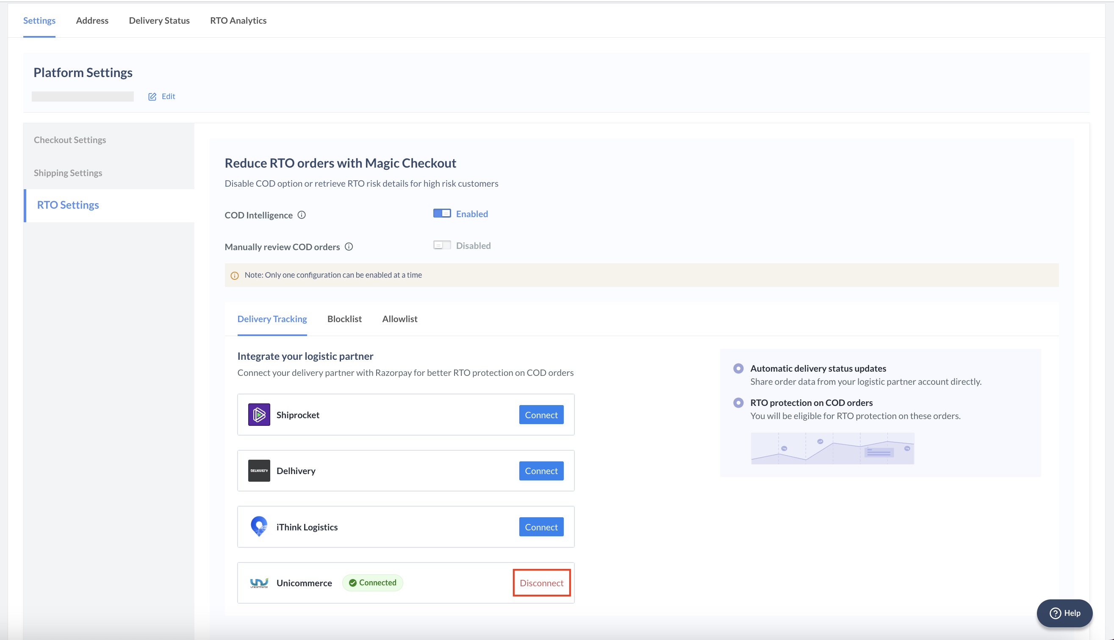Screen dimensions: 1114x640
Task: Toggle COD Intelligence to disable it
Action: coord(441,213)
